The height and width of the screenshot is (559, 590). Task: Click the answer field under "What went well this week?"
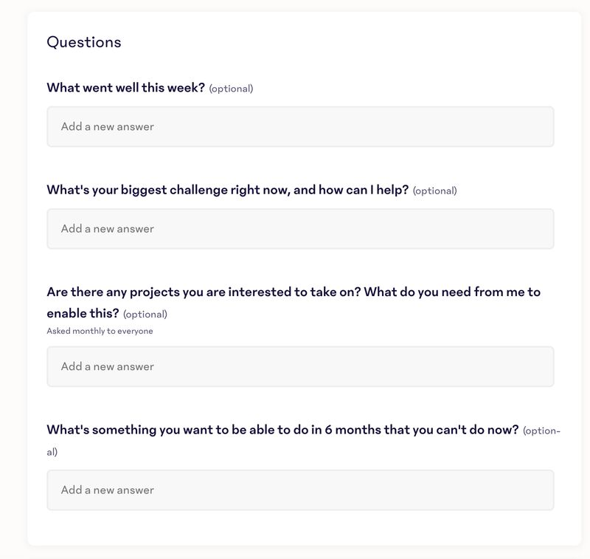(300, 126)
